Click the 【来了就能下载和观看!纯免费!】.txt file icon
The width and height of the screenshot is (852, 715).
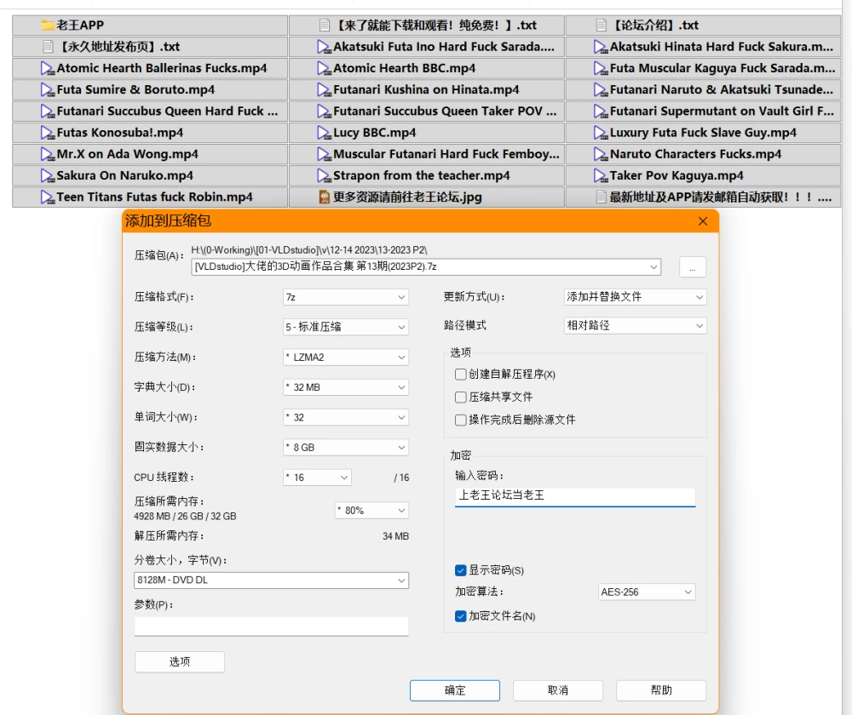[325, 25]
